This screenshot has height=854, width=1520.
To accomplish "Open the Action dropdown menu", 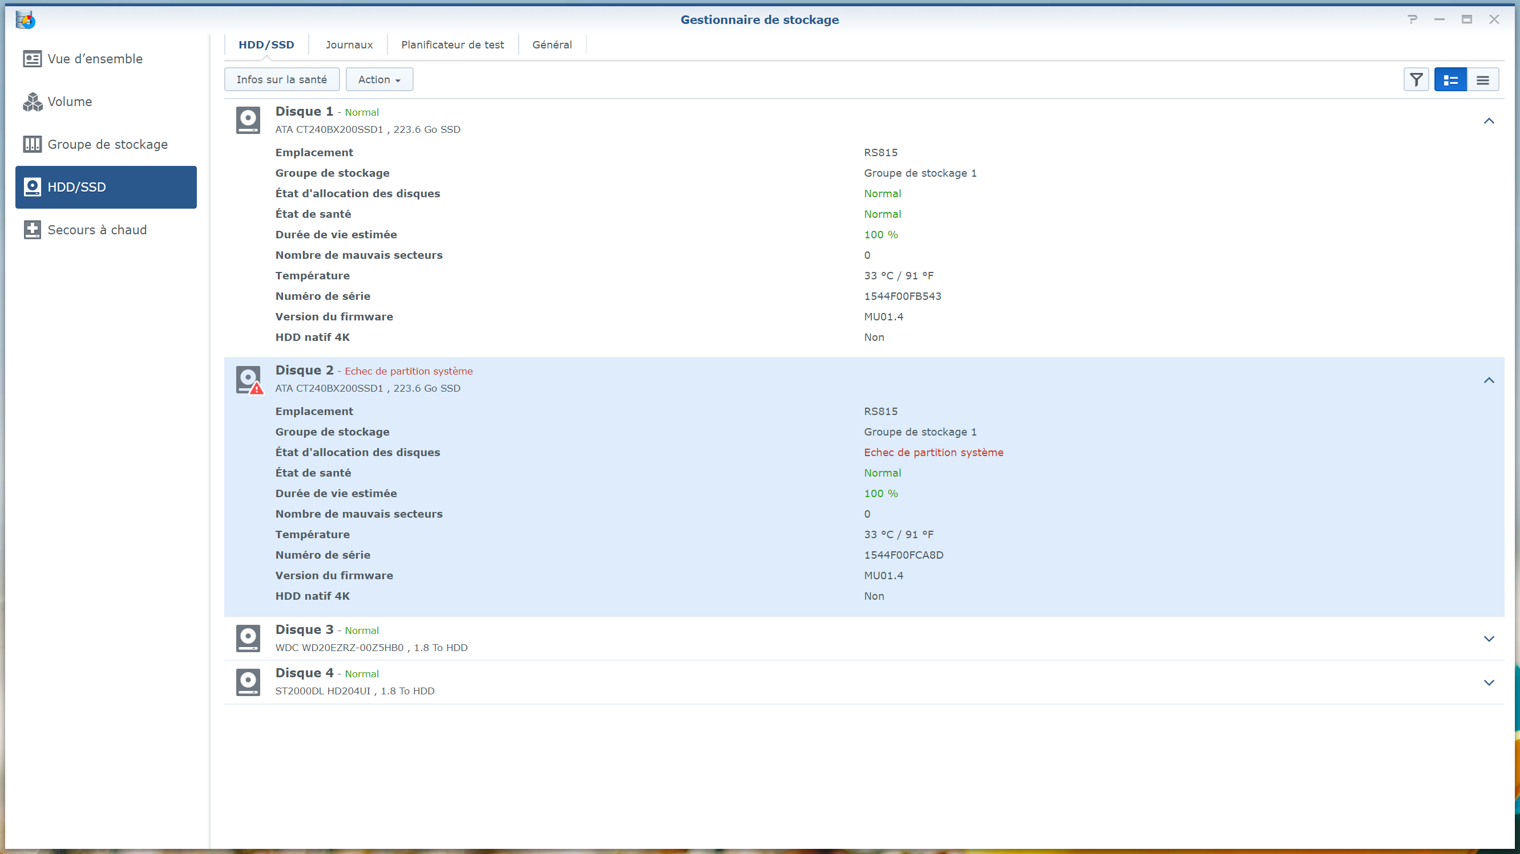I will tap(379, 80).
